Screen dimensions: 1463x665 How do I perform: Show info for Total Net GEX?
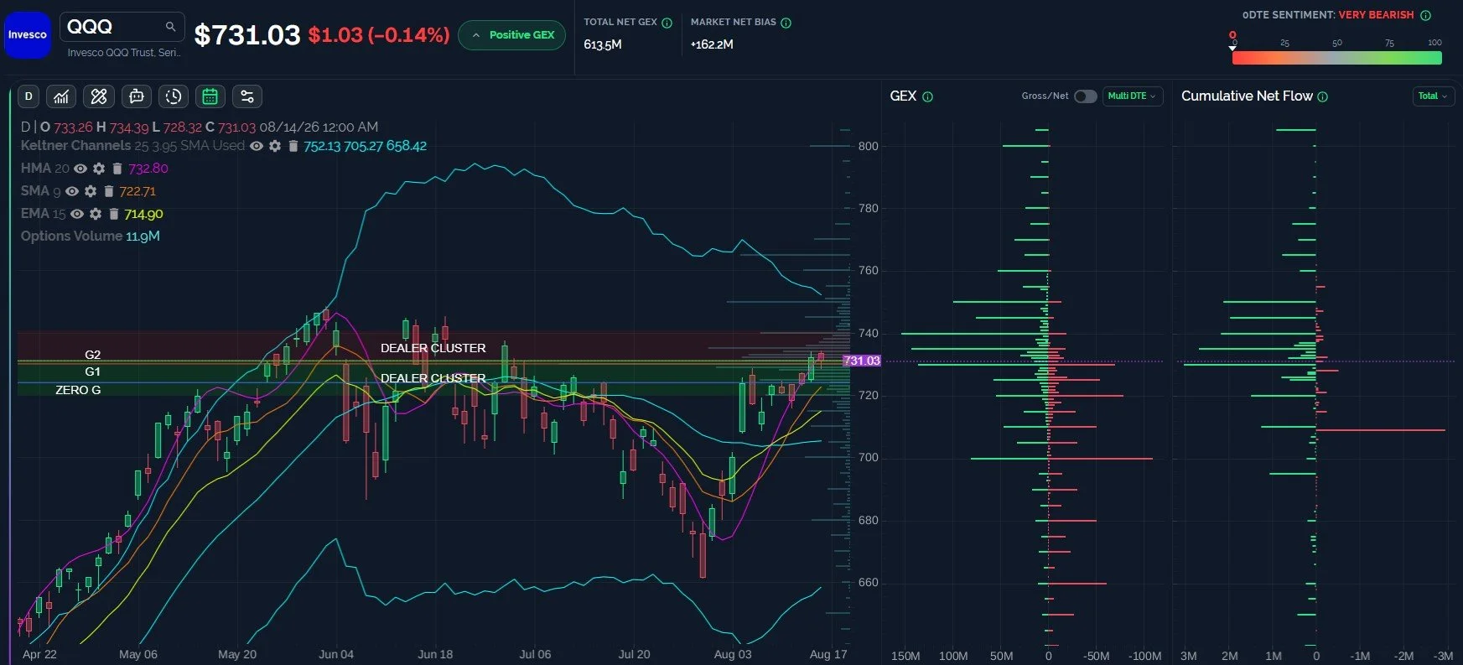point(667,23)
